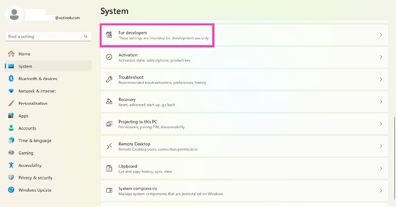Open Bluetooth & devices settings
The width and height of the screenshot is (396, 207).
[x=38, y=79]
